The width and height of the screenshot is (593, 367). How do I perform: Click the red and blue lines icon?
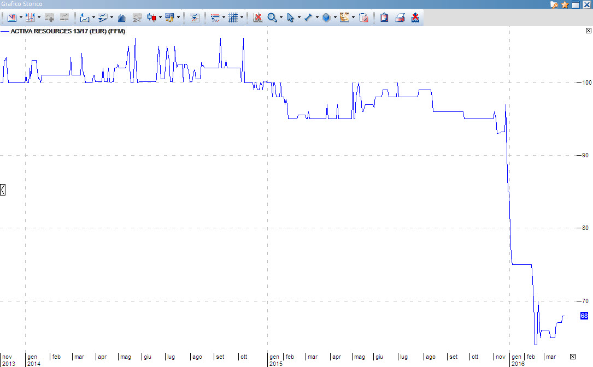(215, 18)
